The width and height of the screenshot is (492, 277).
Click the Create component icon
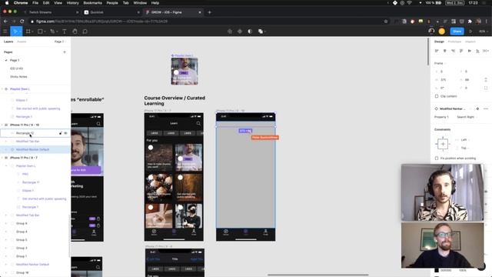(240, 32)
